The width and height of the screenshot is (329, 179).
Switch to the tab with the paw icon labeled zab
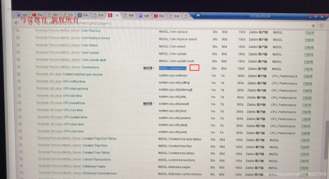point(144,16)
